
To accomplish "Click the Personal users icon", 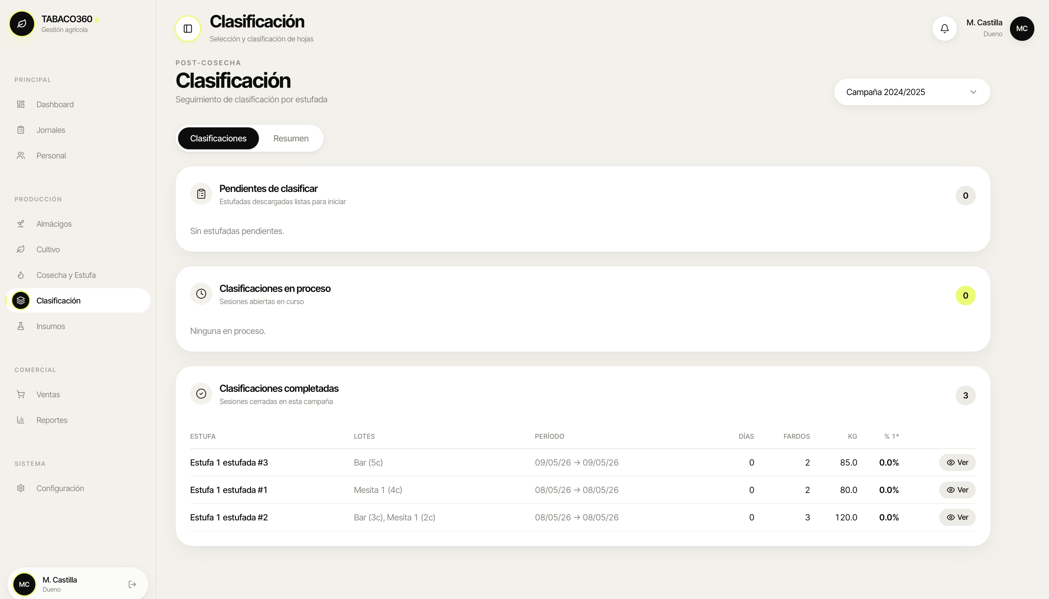I will coord(21,155).
